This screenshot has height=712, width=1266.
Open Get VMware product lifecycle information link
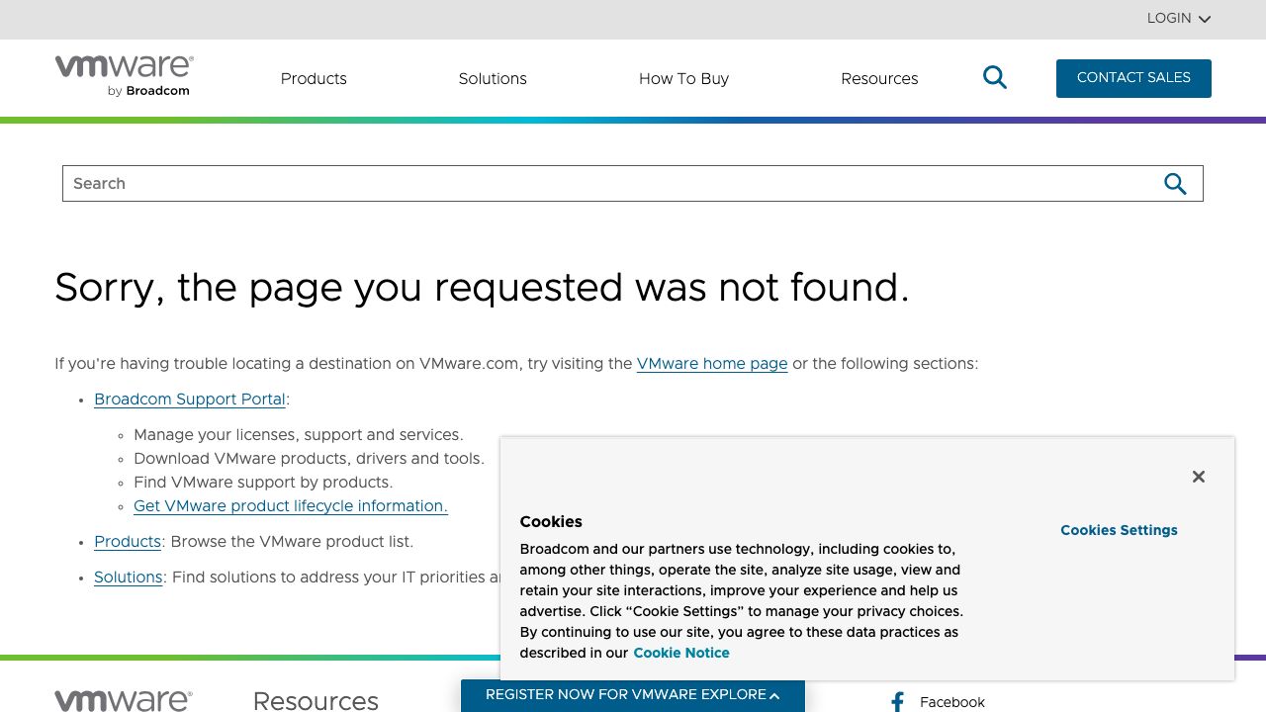[x=291, y=506]
